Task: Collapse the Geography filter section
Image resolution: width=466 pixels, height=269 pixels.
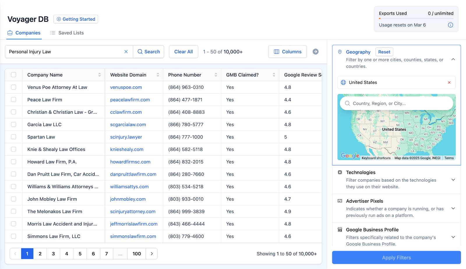Action: [453, 59]
